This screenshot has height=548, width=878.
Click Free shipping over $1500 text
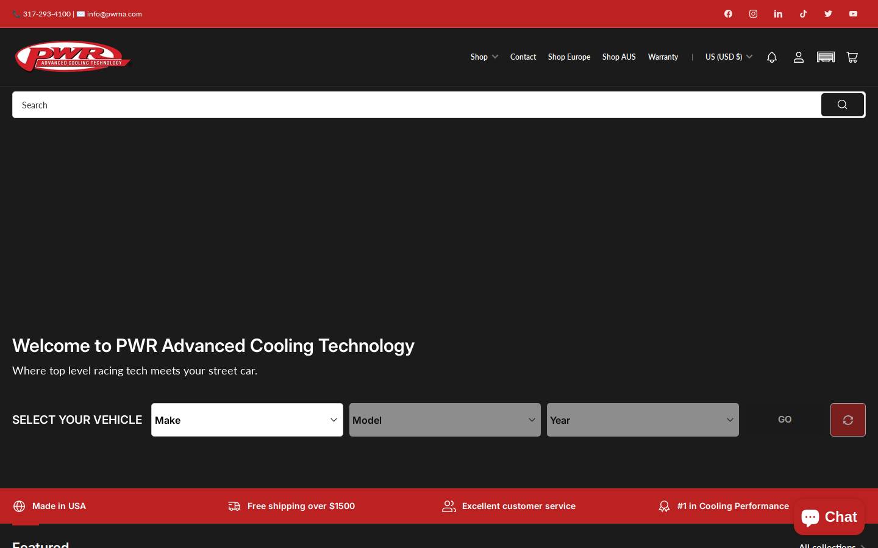(x=301, y=506)
